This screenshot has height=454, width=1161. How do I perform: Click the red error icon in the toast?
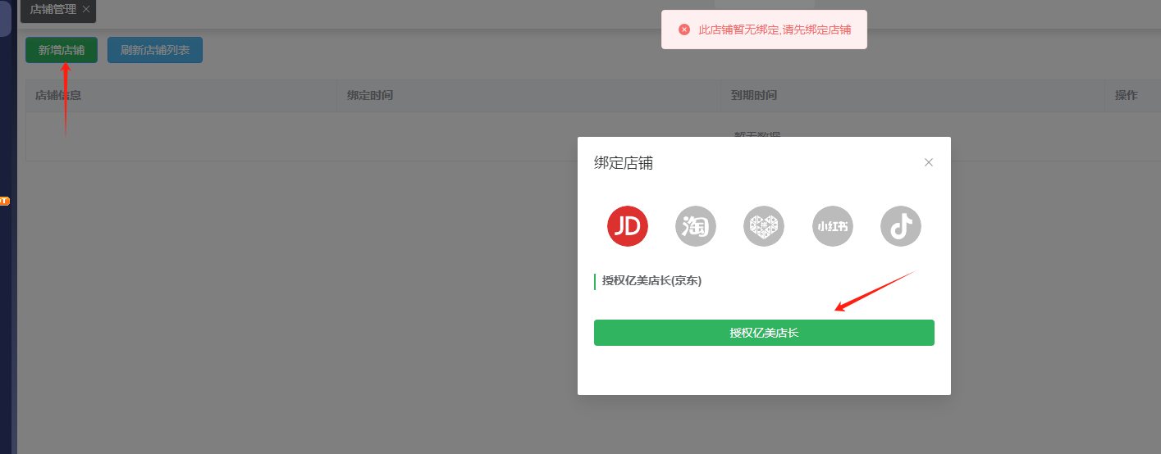coord(684,30)
